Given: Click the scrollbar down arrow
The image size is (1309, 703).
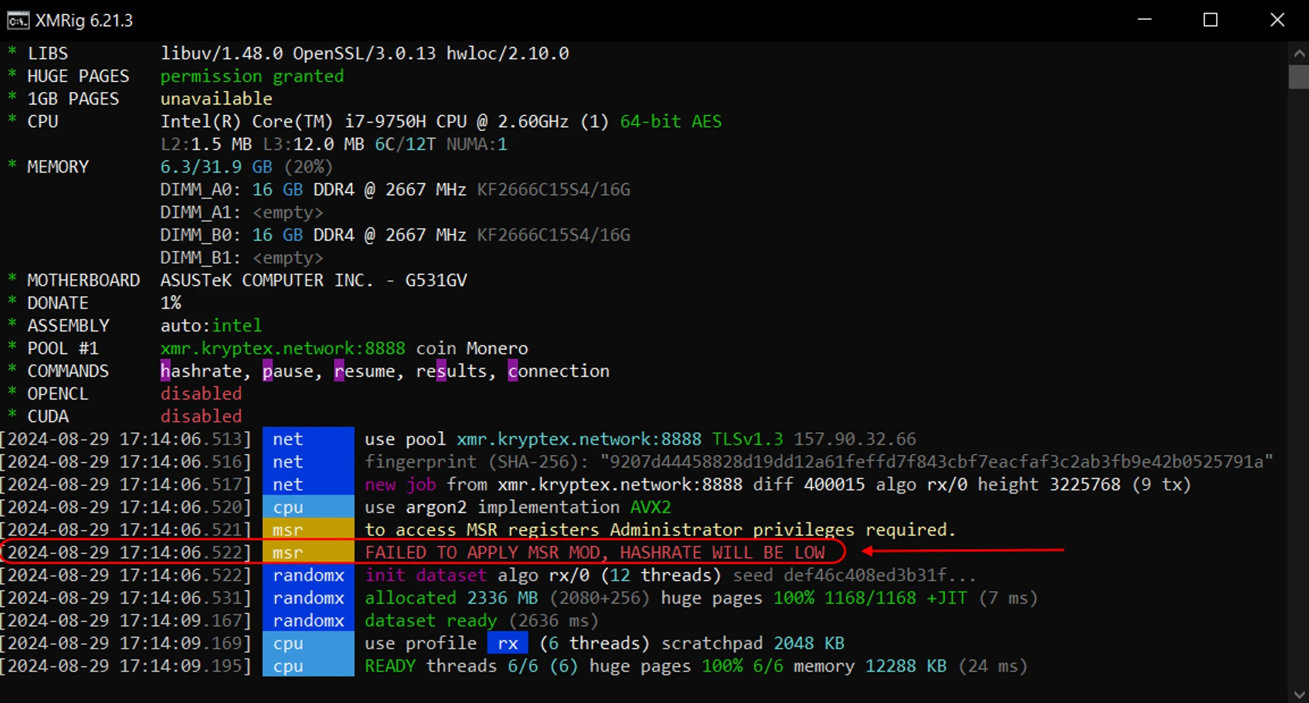Looking at the screenshot, I should click(1299, 694).
